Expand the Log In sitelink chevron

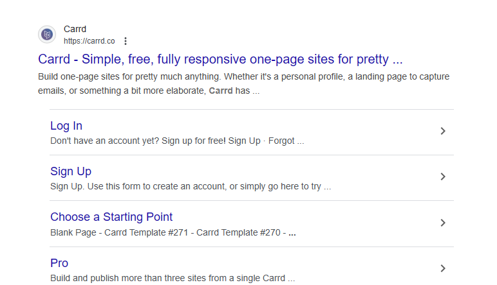(x=443, y=131)
